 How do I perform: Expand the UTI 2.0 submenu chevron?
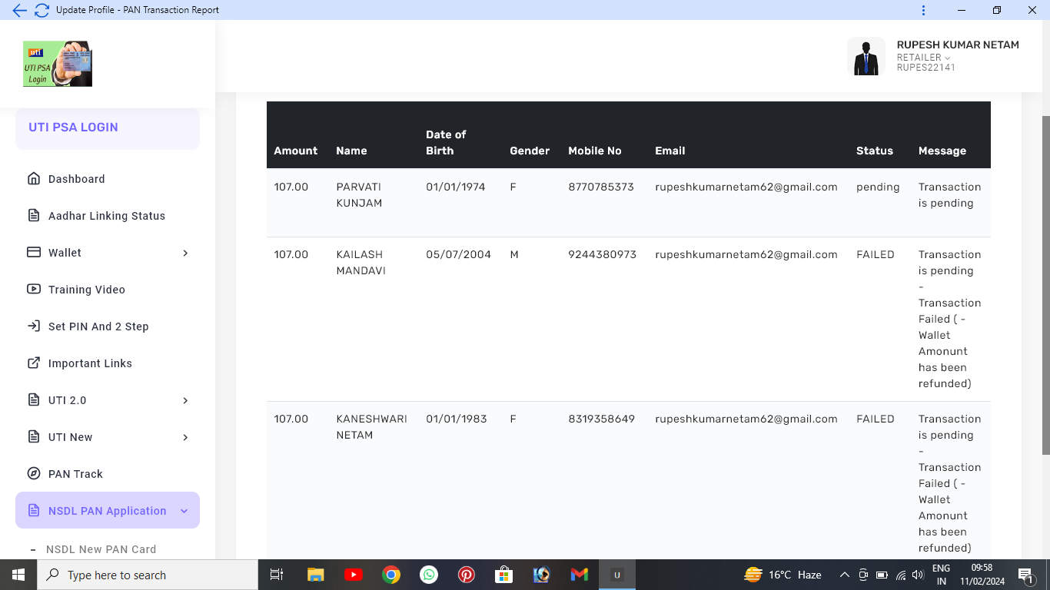coord(185,400)
